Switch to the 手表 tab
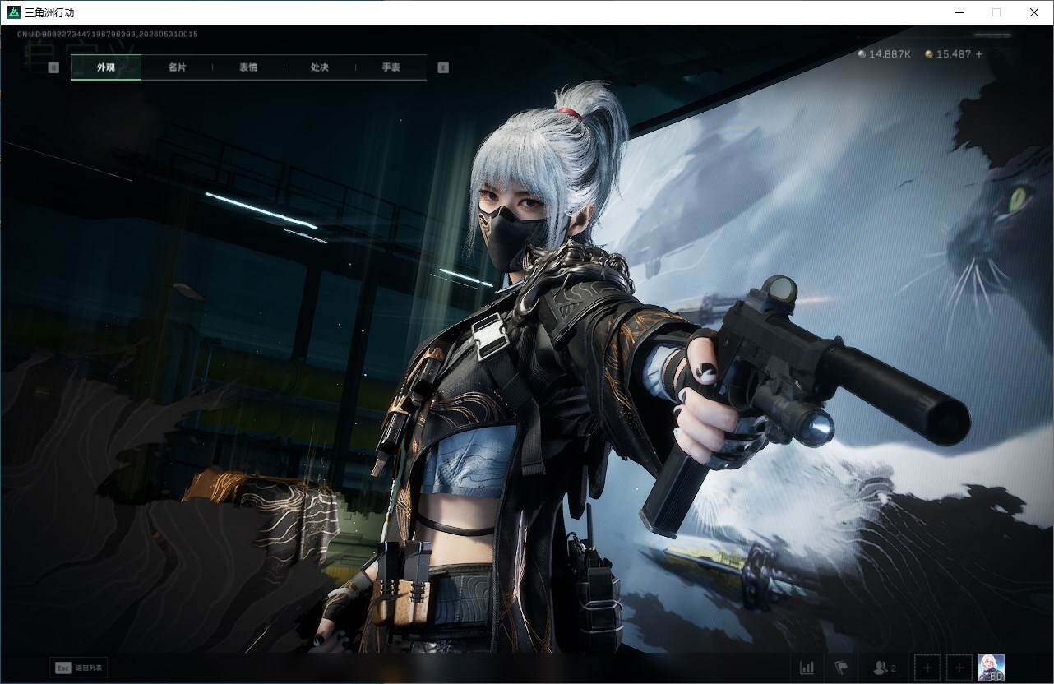Image resolution: width=1054 pixels, height=684 pixels. point(391,67)
